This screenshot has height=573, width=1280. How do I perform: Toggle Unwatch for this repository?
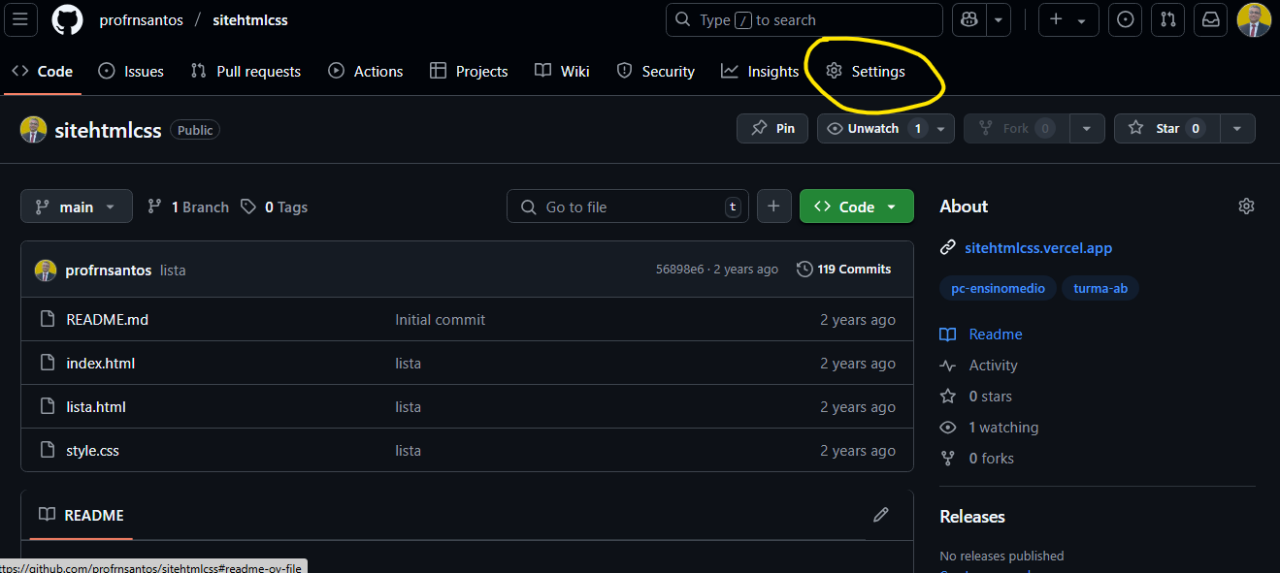click(x=872, y=128)
